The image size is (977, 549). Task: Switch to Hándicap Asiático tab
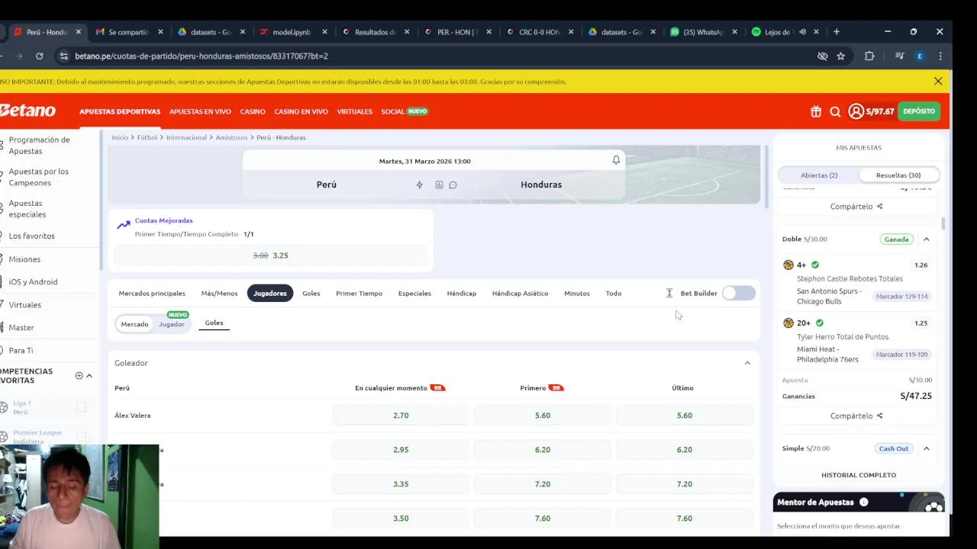click(x=520, y=293)
